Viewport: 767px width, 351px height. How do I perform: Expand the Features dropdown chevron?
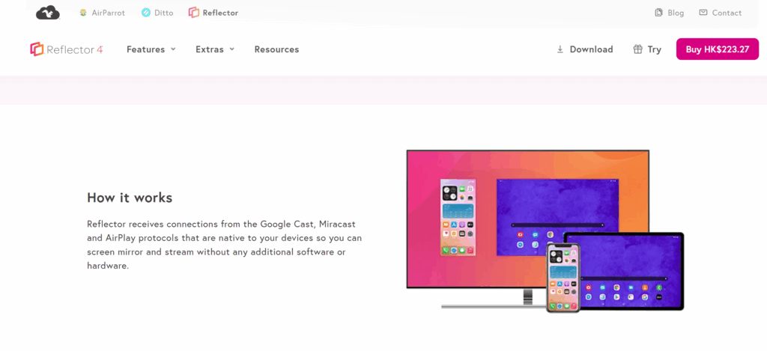coord(173,49)
